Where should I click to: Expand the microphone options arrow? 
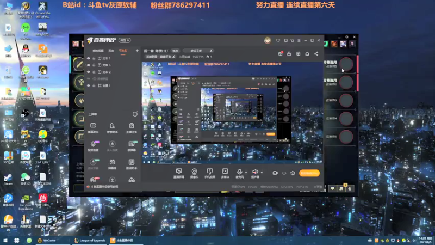click(246, 172)
